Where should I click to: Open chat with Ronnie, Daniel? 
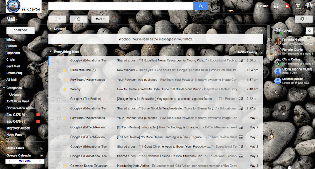coord(294,52)
